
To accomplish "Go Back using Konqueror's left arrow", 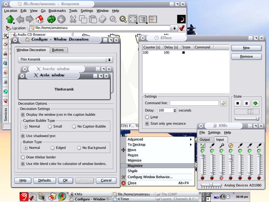I will 20,19.
